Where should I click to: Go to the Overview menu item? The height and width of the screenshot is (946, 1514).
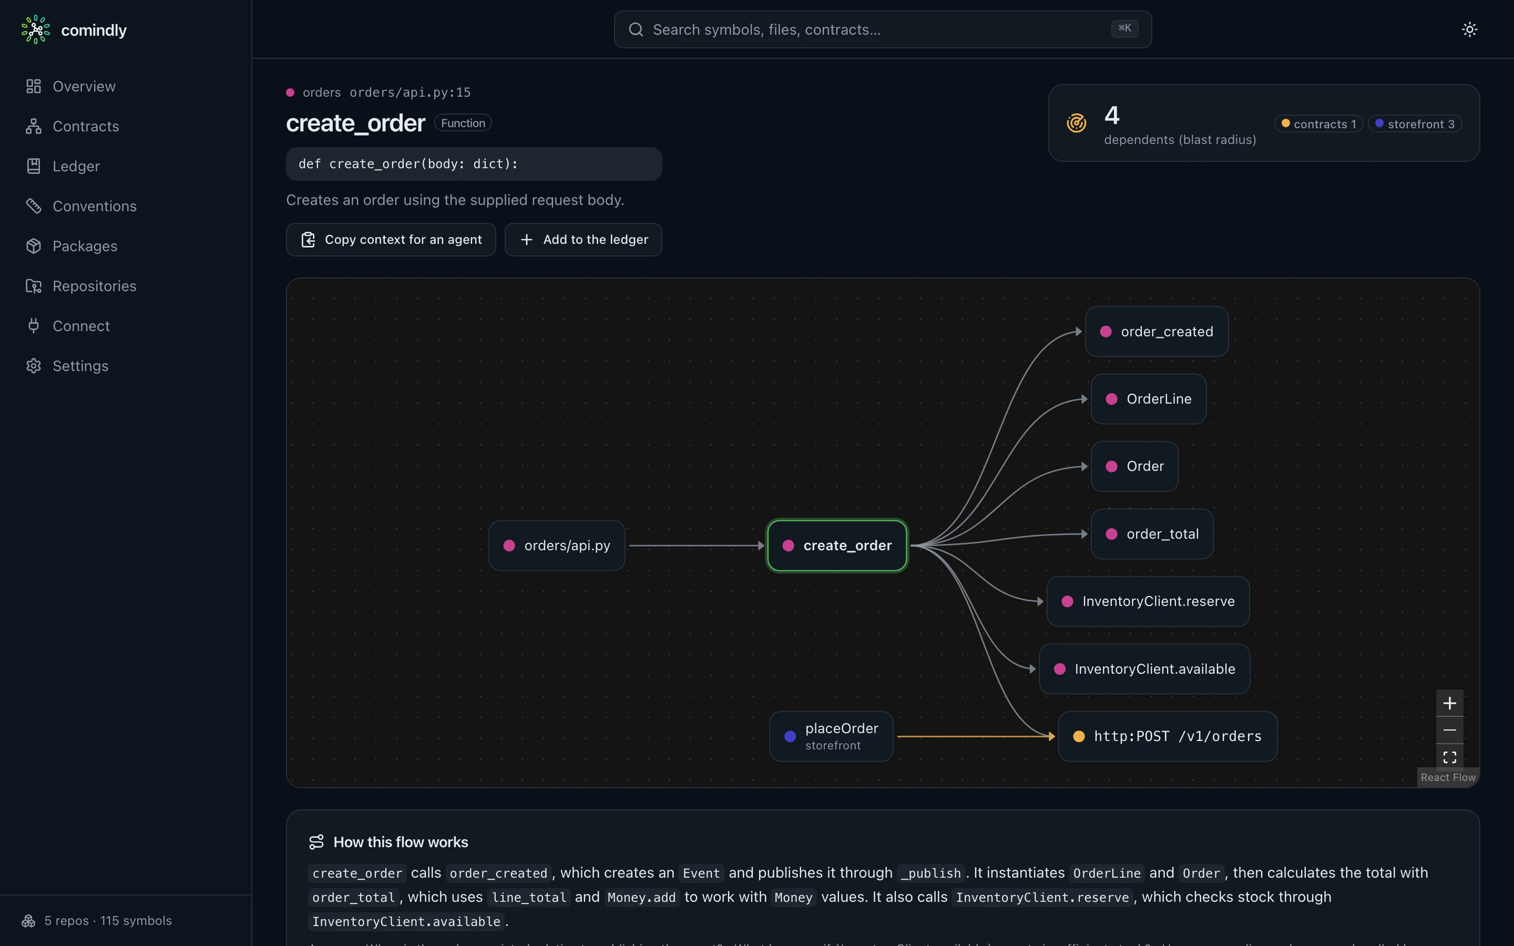[x=126, y=86]
